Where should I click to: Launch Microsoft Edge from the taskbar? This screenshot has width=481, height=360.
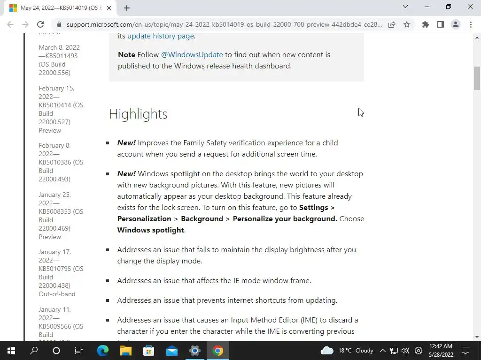[103, 351]
